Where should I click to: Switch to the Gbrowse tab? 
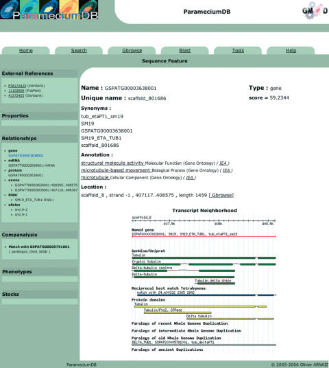point(132,50)
